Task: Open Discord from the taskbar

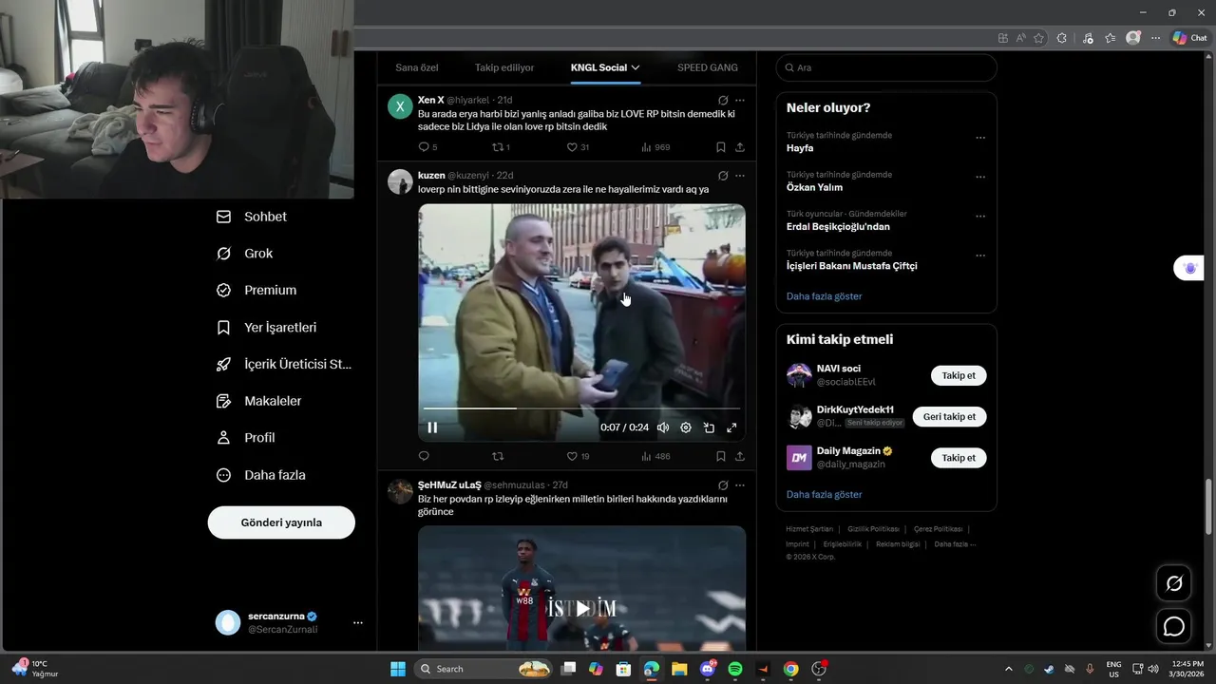Action: pos(707,669)
